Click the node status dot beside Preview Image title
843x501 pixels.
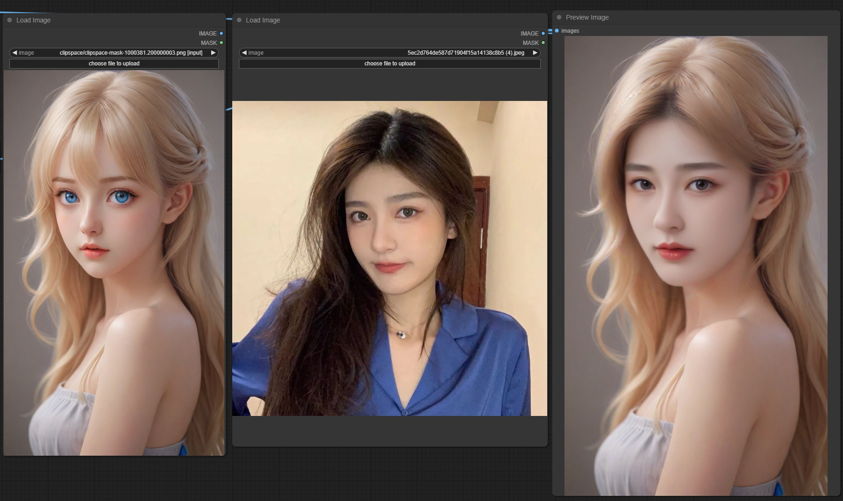[559, 17]
